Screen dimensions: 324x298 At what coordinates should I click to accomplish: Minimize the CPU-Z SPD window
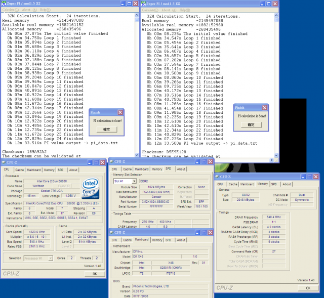coord(197,161)
